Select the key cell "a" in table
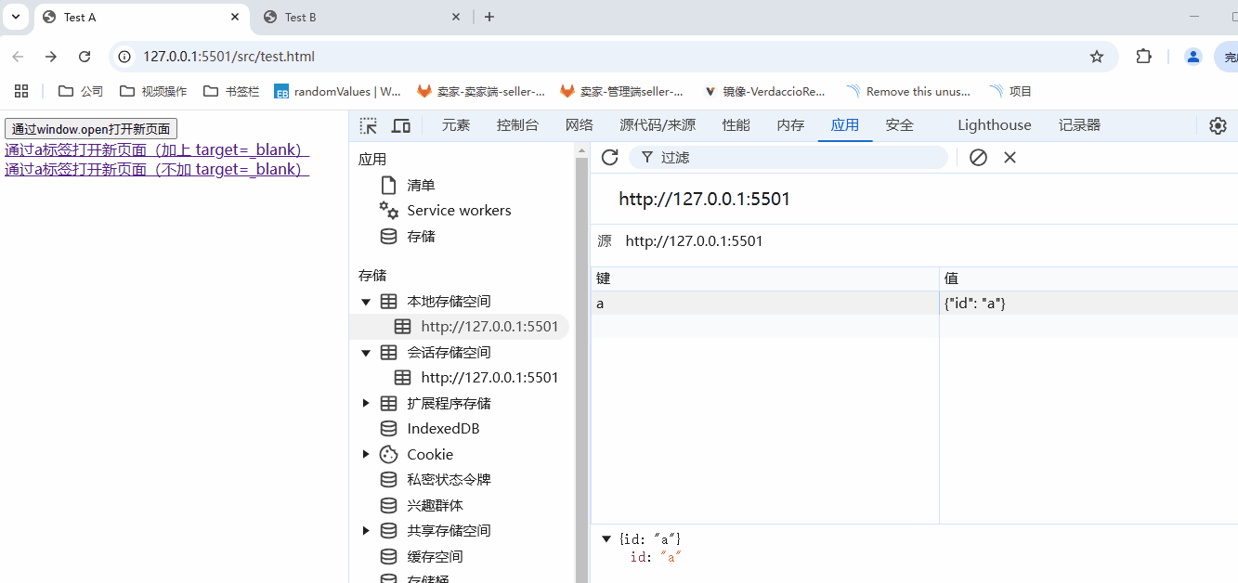The width and height of the screenshot is (1238, 583). point(765,304)
